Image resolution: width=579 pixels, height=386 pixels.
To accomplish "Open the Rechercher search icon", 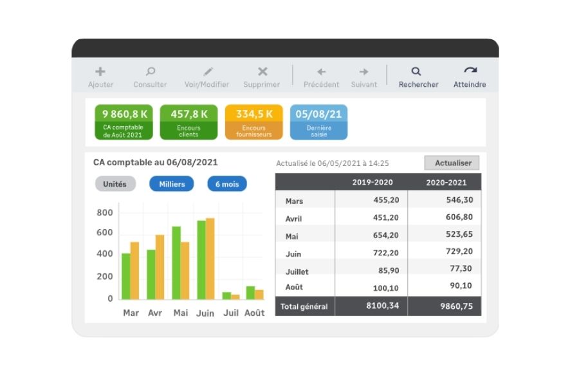I will pyautogui.click(x=418, y=72).
